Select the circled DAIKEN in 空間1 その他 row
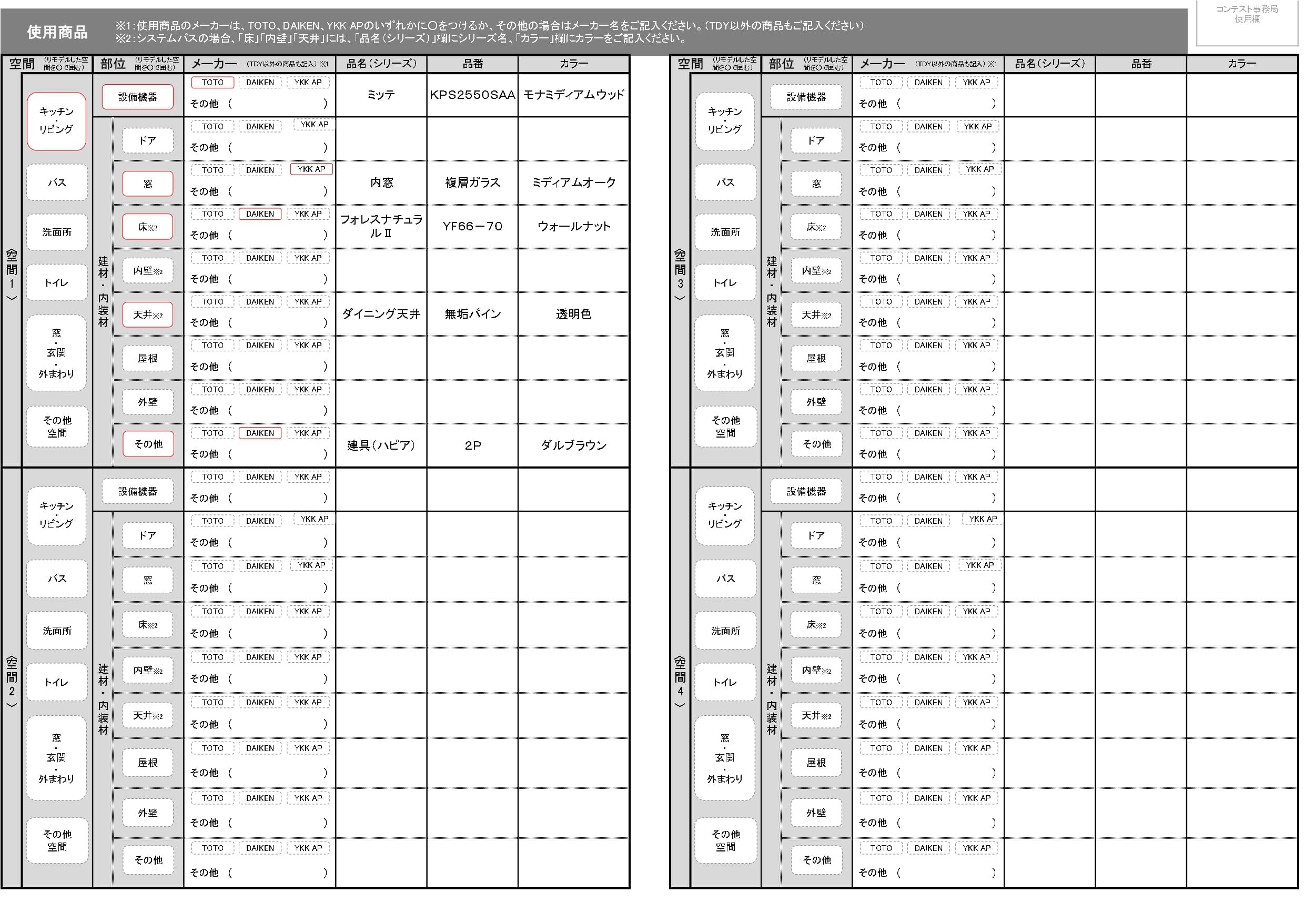 click(x=260, y=434)
